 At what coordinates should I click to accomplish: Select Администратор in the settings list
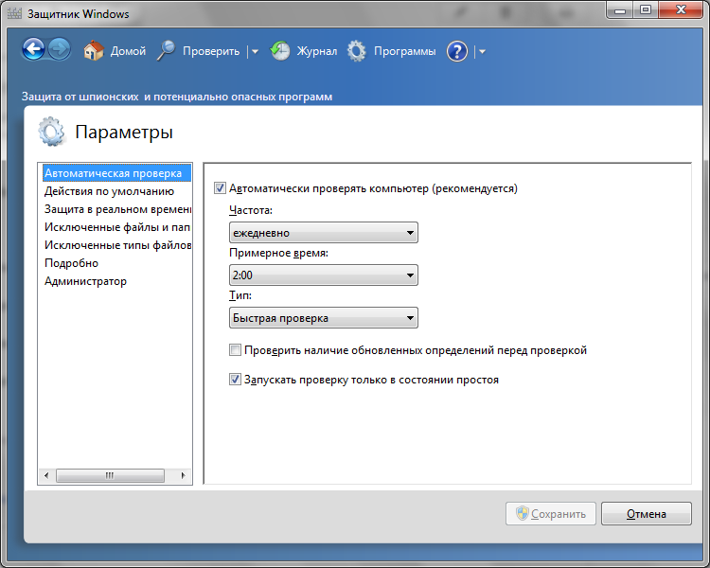(85, 281)
